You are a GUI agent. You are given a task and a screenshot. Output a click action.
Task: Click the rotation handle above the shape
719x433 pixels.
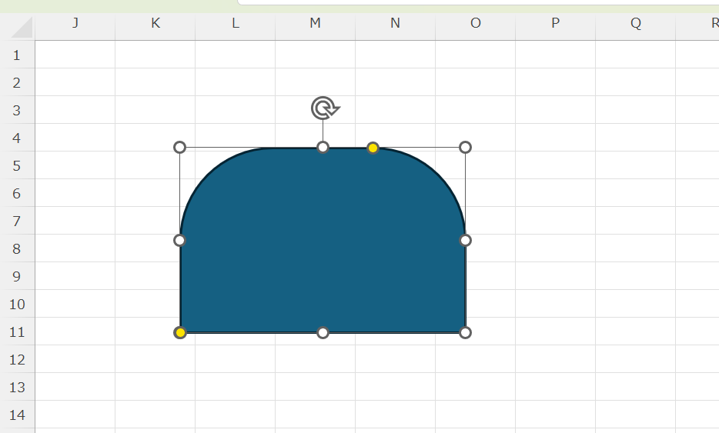coord(324,108)
